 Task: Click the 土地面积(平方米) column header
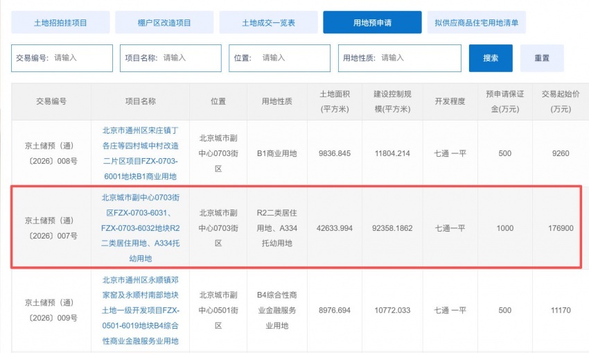(x=335, y=101)
